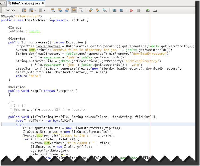Shift the line left

pyautogui.click(x=114, y=10)
